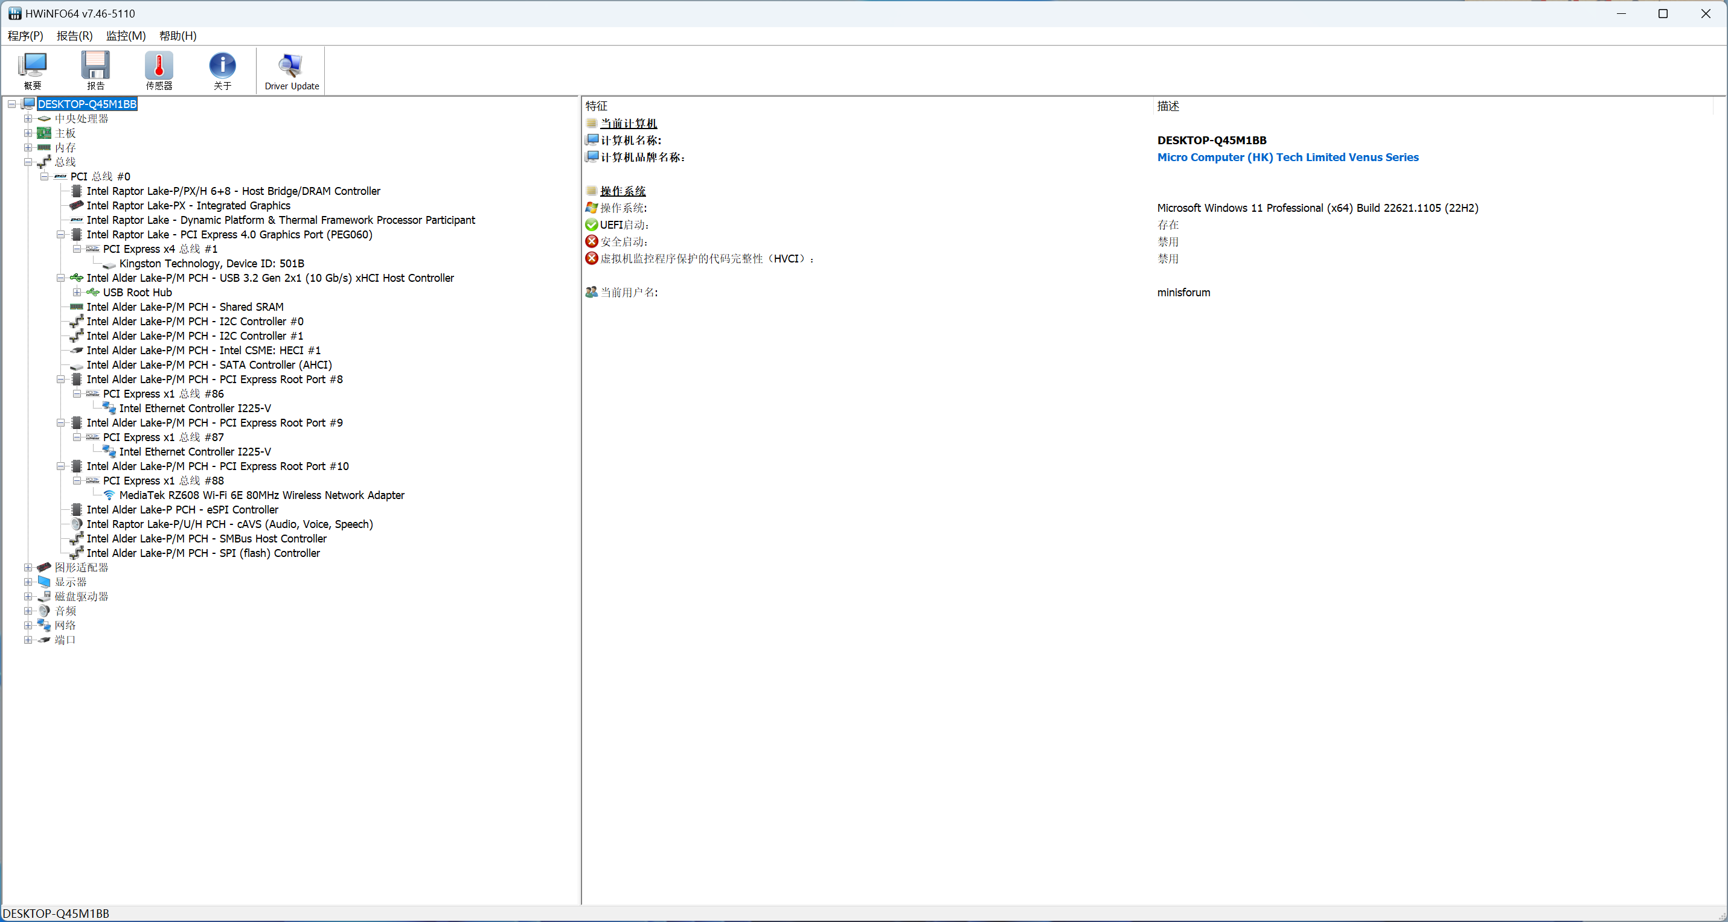
Task: Collapse the 总线 bus tree node
Action: click(28, 162)
